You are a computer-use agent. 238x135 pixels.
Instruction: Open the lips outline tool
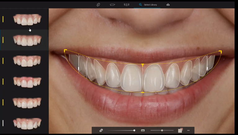(112, 5)
